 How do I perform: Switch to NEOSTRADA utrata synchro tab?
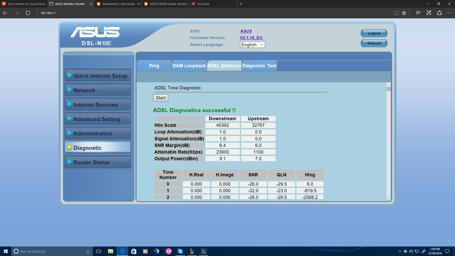coord(166,4)
